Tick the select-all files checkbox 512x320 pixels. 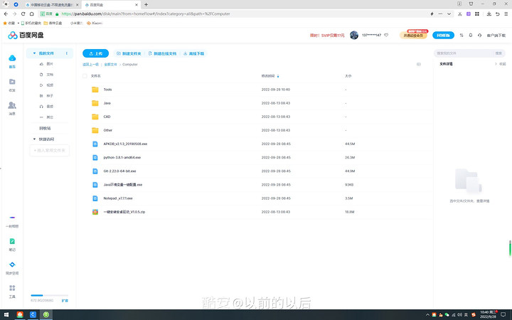click(85, 76)
